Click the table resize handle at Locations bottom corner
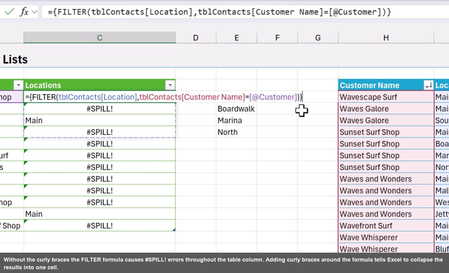449x273 pixels. pyautogui.click(x=174, y=230)
